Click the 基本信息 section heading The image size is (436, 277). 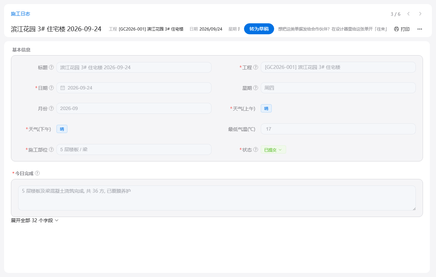tap(21, 50)
